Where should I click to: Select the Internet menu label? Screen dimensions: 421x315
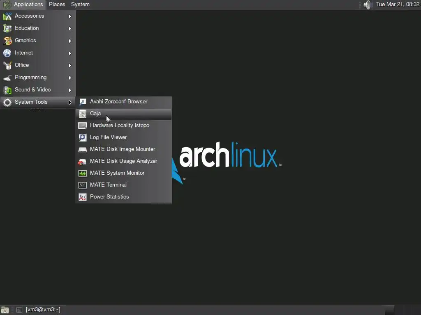[x=23, y=53]
